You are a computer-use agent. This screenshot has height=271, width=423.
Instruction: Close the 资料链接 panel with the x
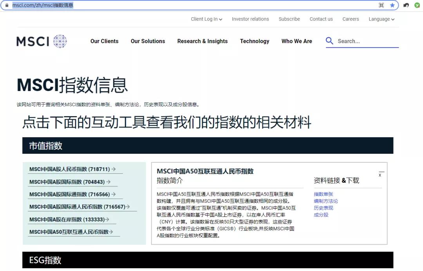pyautogui.click(x=380, y=175)
